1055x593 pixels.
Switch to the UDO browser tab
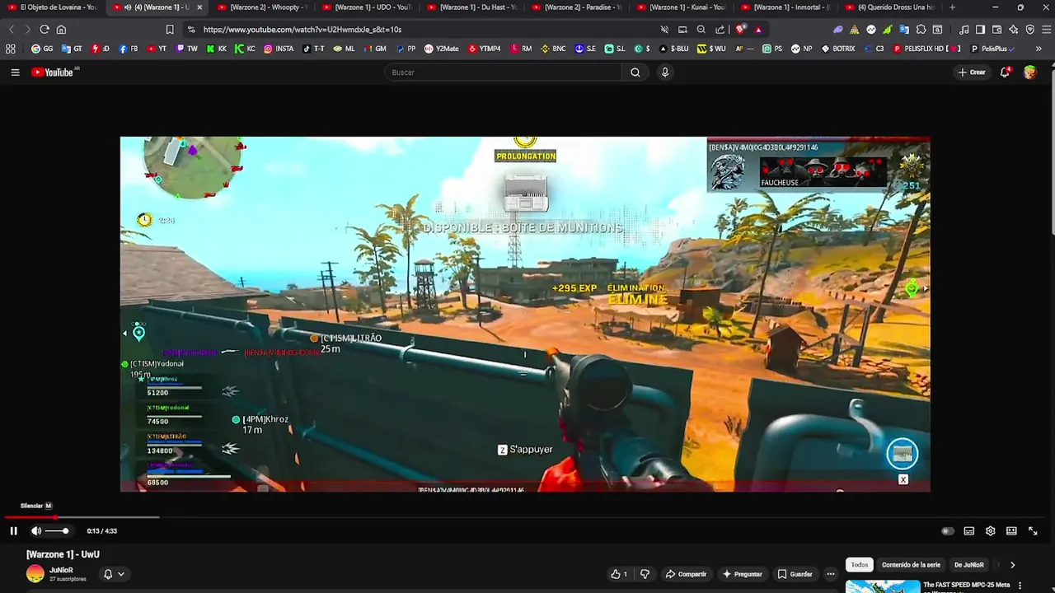tap(365, 7)
